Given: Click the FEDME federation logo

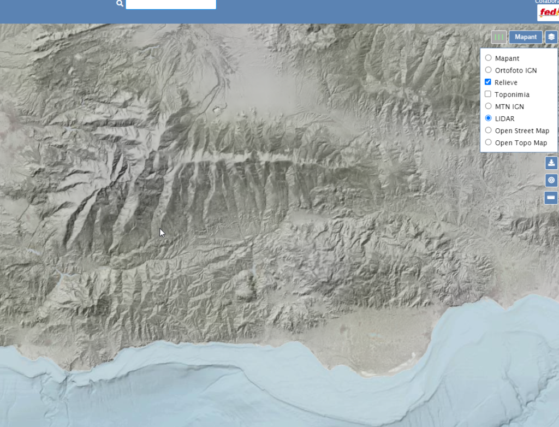Looking at the screenshot, I should click(548, 12).
